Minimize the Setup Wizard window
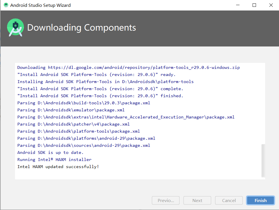 pos(238,5)
